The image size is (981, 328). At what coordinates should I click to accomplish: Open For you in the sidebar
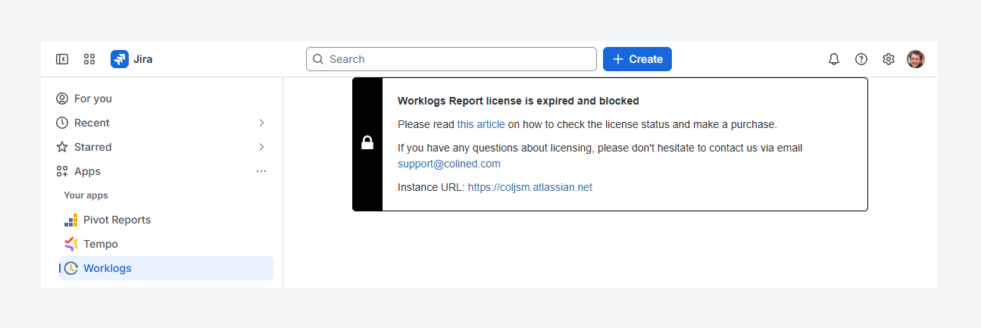coord(164,98)
